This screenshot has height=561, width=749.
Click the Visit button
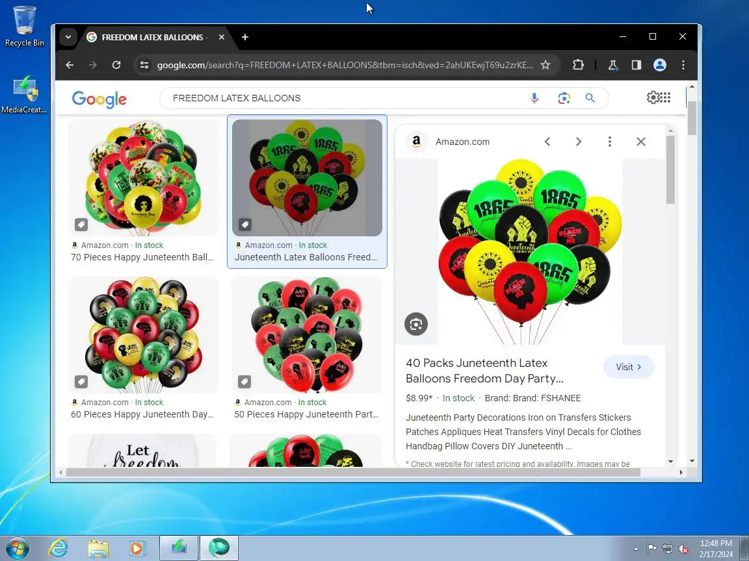pos(629,367)
